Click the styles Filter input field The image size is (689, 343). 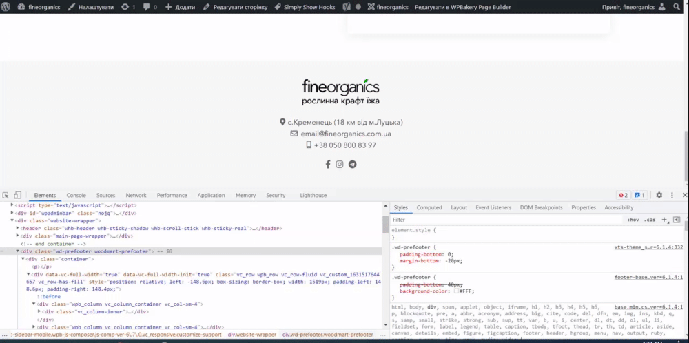click(x=505, y=220)
